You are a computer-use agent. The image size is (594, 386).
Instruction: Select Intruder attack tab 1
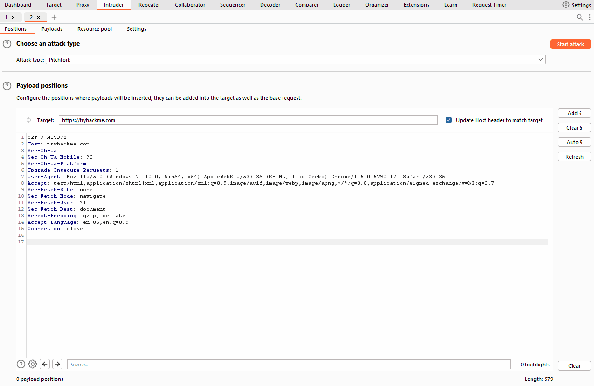coord(7,17)
